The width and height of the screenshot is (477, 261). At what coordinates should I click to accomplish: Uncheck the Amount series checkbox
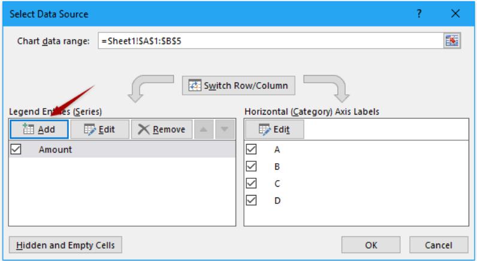16,149
